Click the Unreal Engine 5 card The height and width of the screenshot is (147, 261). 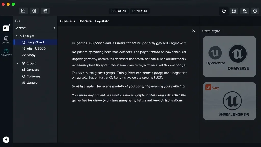(x=229, y=101)
